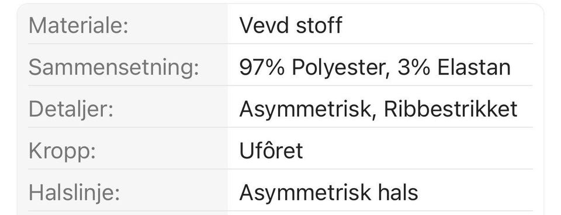Click the word Elastan
The width and height of the screenshot is (561, 215).
[474, 68]
